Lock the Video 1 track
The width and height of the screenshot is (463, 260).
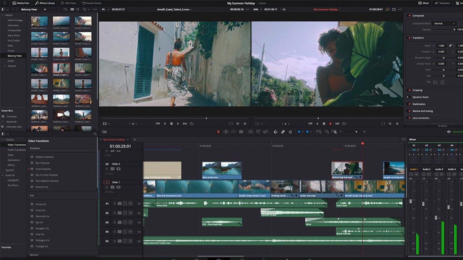(107, 187)
